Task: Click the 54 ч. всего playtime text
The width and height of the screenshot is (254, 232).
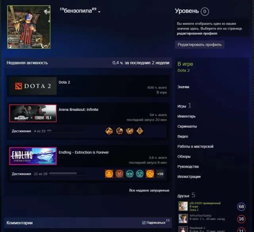Action: 158,115
